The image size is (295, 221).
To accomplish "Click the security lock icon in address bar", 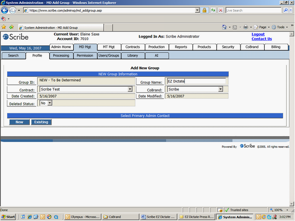I will (204, 10).
